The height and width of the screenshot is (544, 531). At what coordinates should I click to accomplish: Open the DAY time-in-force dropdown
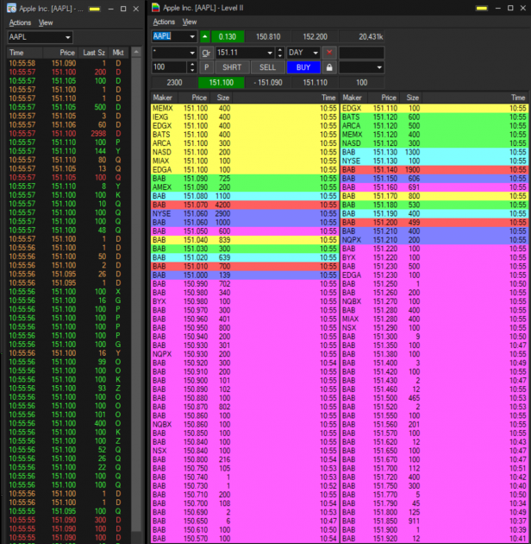315,53
